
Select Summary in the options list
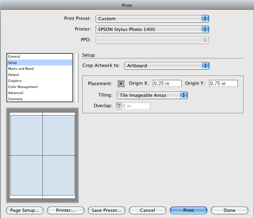click(x=40, y=99)
